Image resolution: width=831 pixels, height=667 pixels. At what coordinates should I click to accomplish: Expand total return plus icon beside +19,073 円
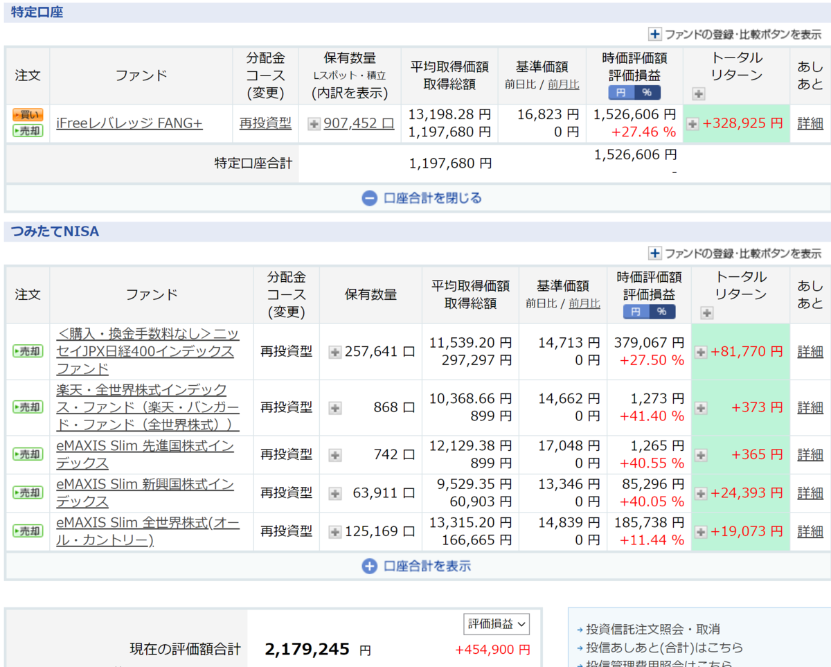701,532
